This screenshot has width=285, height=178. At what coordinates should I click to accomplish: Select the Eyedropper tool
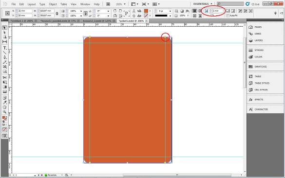(4, 103)
